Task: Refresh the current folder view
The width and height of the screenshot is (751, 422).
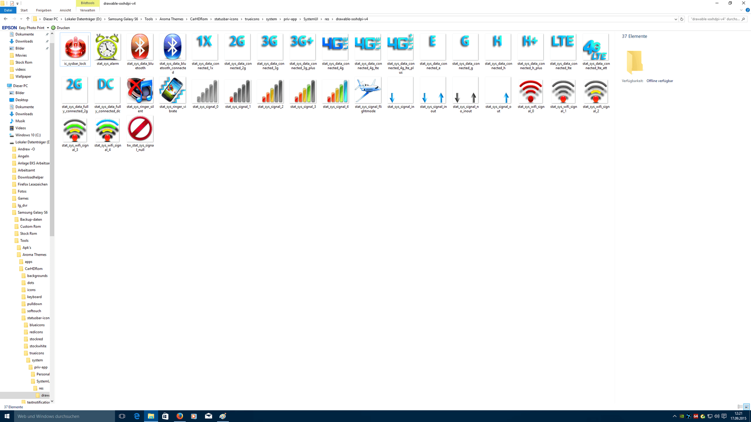Action: tap(682, 19)
